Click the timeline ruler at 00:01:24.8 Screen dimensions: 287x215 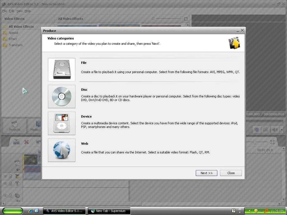point(265,150)
